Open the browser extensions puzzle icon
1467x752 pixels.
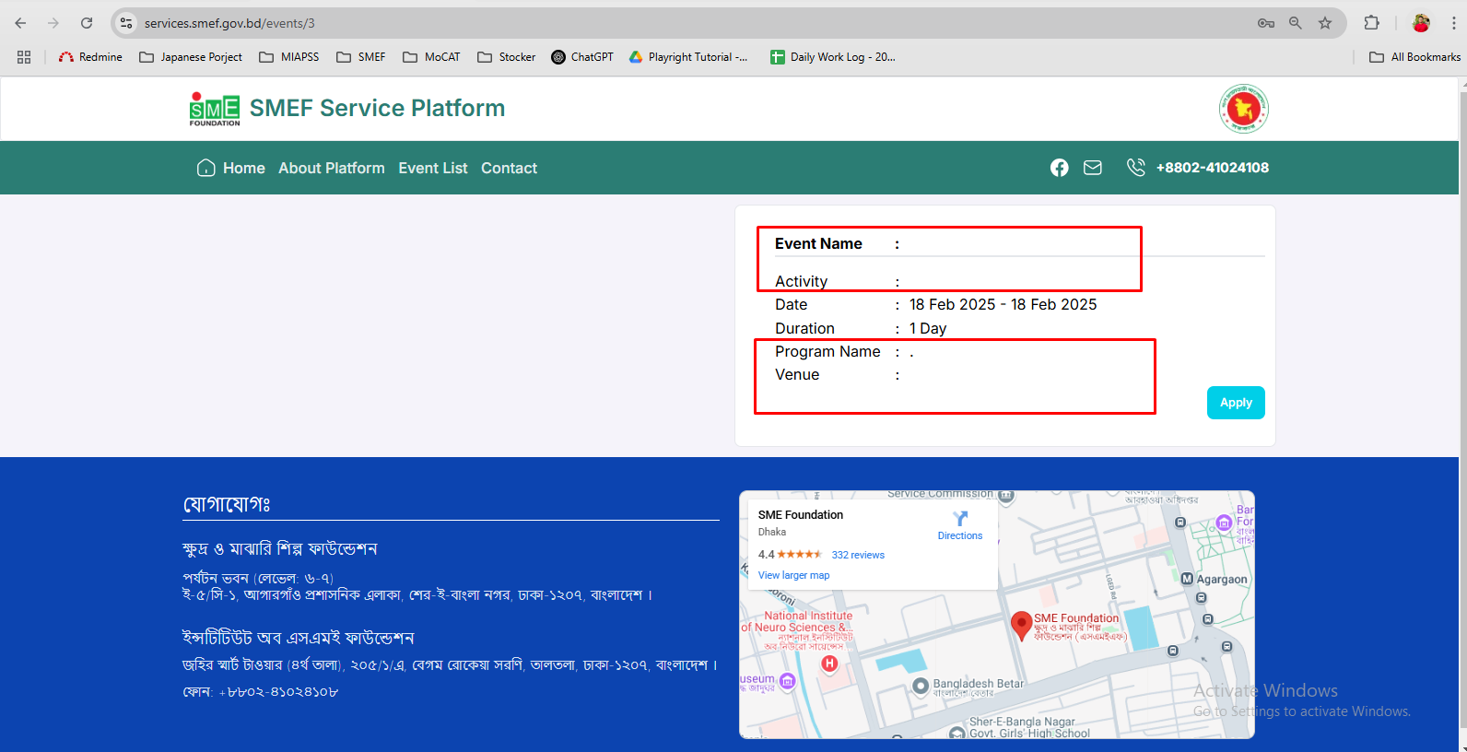pos(1372,23)
